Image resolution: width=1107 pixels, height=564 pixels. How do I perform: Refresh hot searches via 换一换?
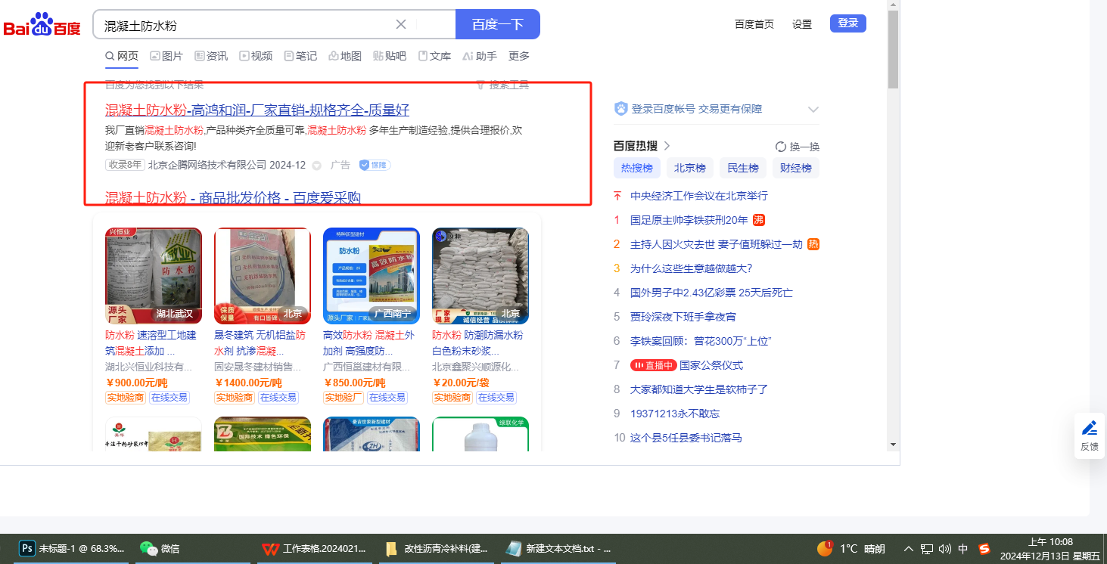click(798, 147)
